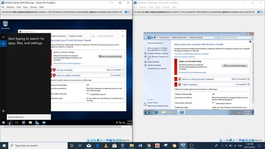This screenshot has width=265, height=149.
Task: Open Input menu in Server 2016 VirtualBox window
Action: tap(25, 7)
